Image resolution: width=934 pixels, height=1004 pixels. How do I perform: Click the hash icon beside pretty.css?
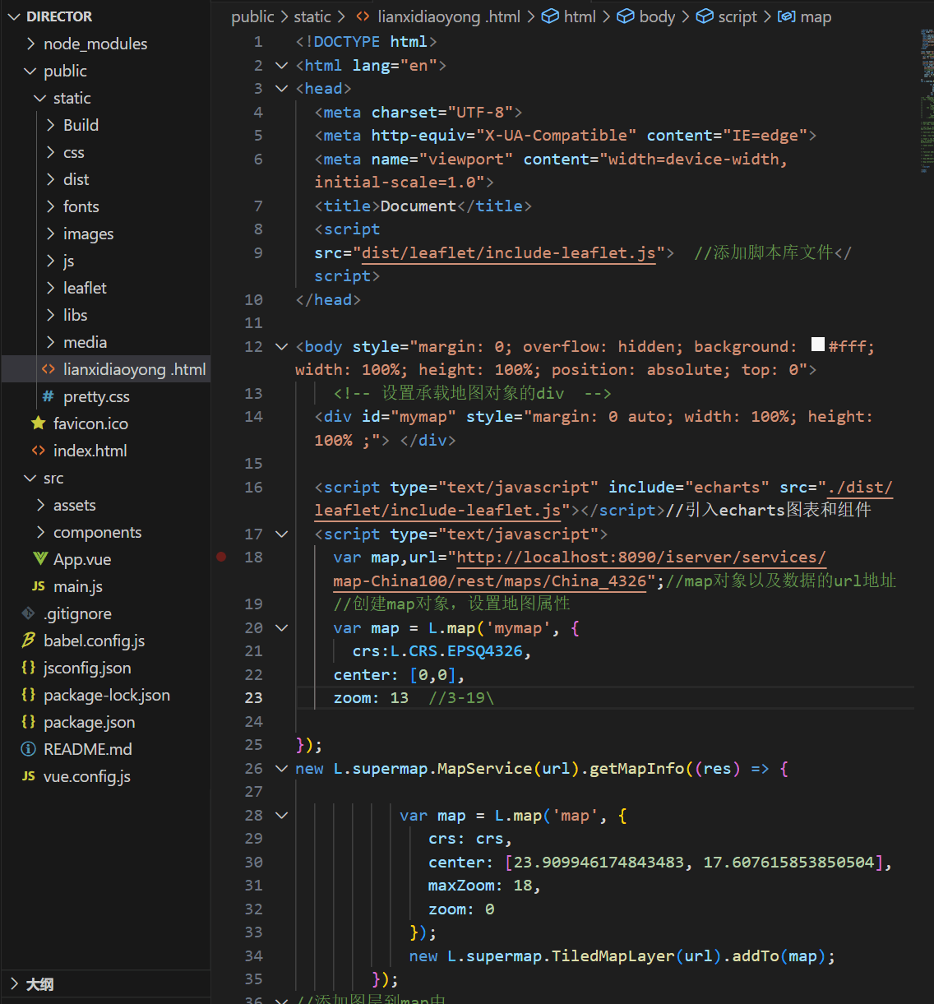point(49,396)
